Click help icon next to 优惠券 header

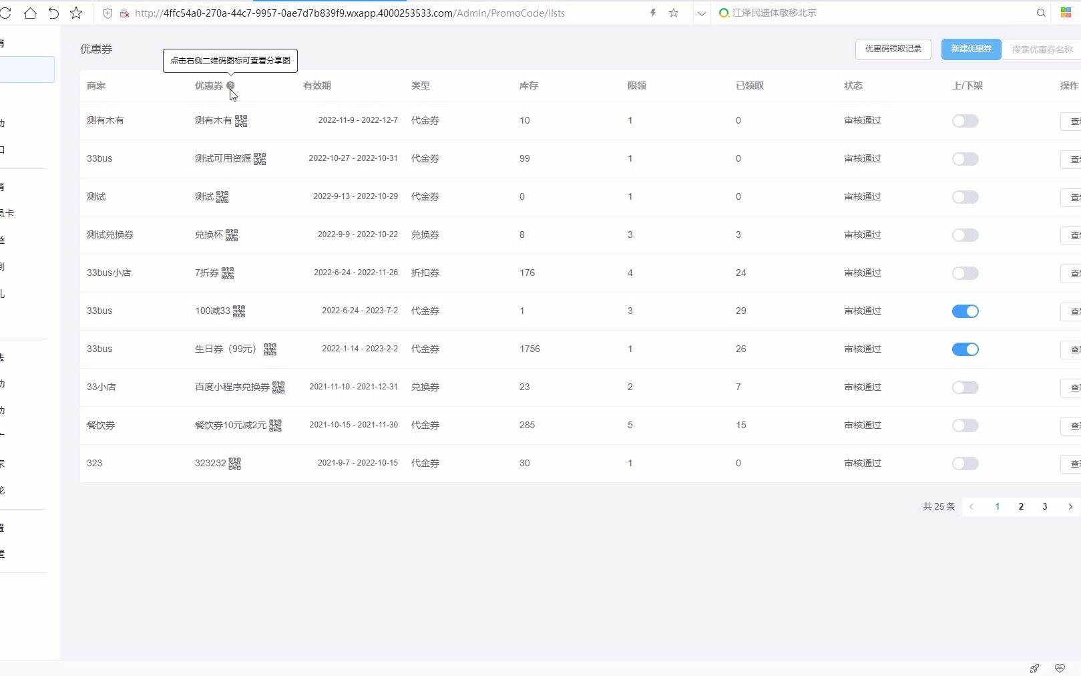pos(230,86)
